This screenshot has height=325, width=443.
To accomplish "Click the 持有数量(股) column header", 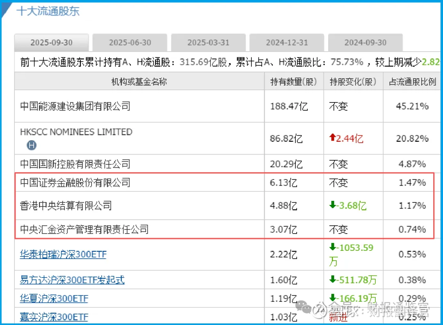I will (x=294, y=82).
